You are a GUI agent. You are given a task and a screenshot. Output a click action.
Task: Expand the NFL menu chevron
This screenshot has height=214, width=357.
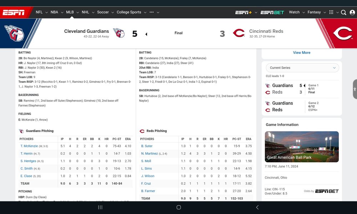click(46, 12)
